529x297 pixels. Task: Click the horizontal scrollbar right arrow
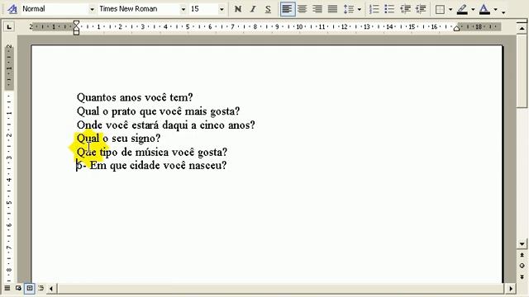click(x=511, y=289)
